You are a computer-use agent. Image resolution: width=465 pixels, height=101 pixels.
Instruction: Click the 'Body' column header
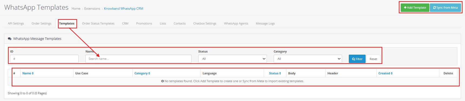coord(292,73)
